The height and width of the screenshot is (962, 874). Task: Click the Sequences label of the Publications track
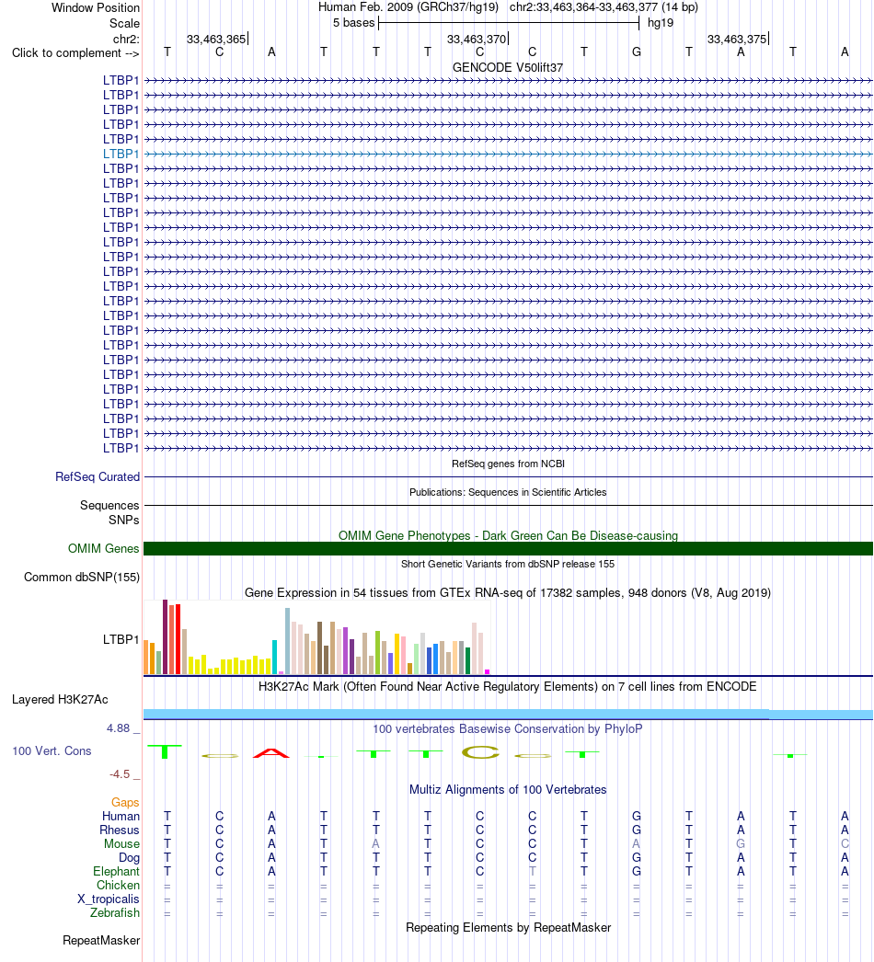[109, 506]
